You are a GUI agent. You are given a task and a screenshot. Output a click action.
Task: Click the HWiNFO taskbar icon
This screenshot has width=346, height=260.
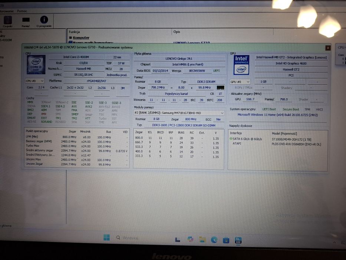238,240
